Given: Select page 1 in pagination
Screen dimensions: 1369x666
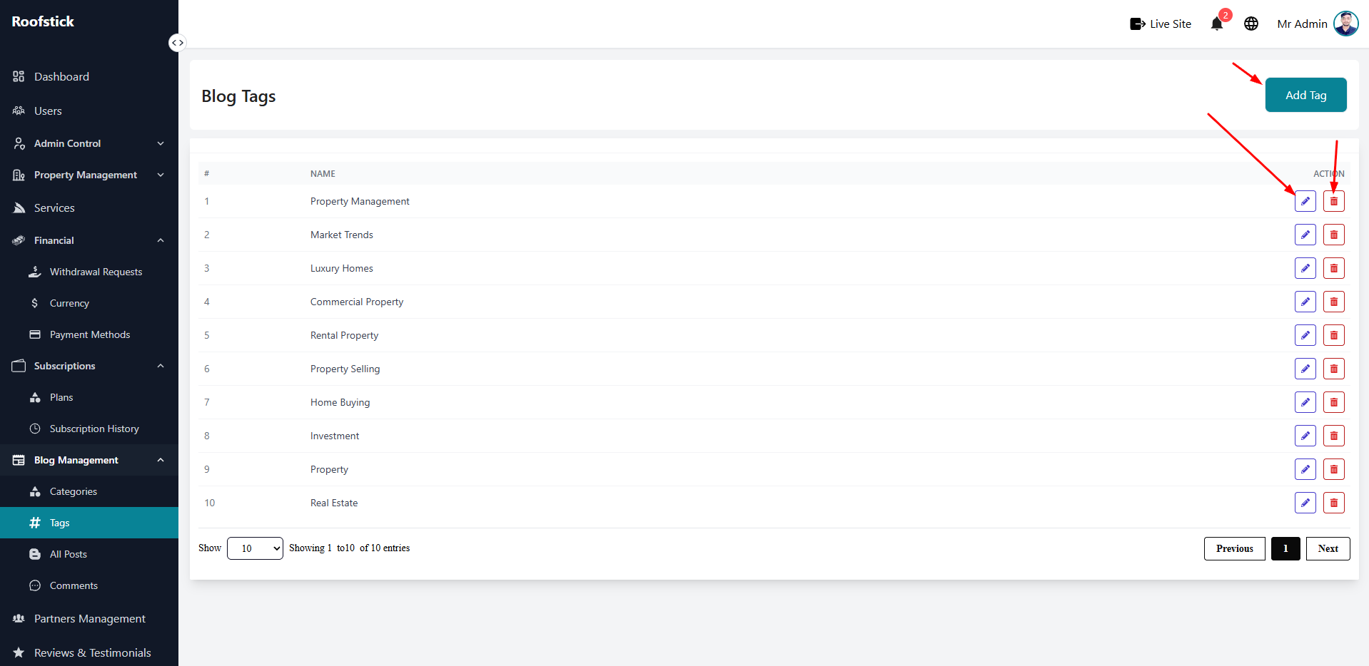Looking at the screenshot, I should click(x=1285, y=548).
